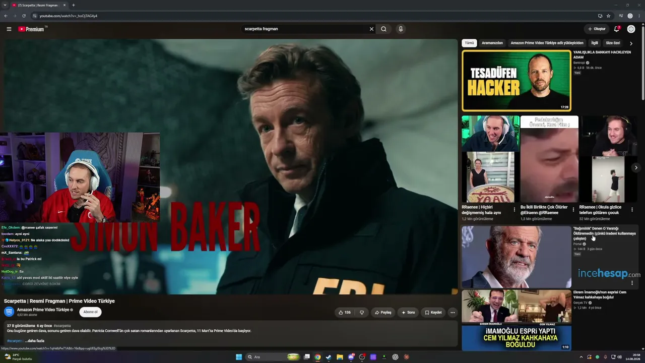Show next filter chips with the arrow
The image size is (645, 363).
pos(631,43)
